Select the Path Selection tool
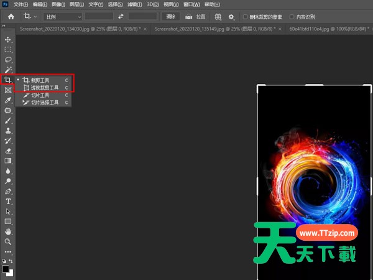This screenshot has height=280, width=373. tap(8, 212)
